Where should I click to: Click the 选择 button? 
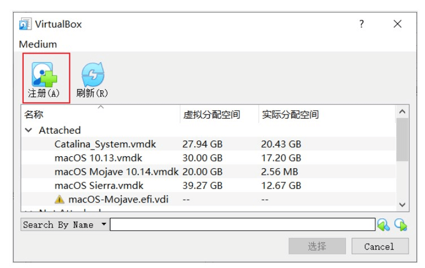pyautogui.click(x=317, y=246)
